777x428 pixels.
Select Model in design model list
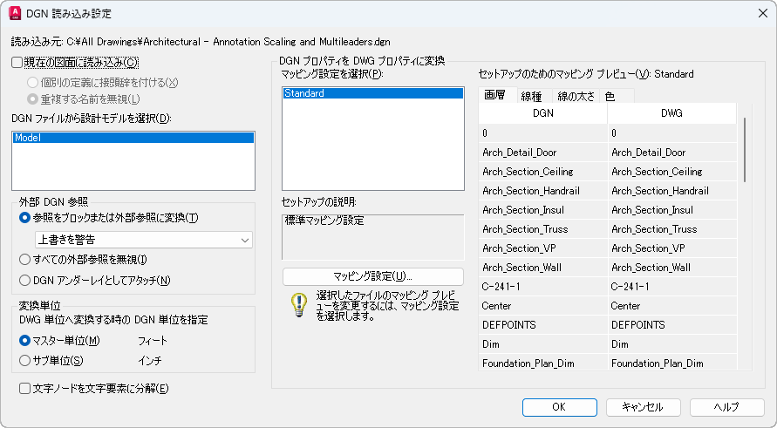click(x=133, y=138)
